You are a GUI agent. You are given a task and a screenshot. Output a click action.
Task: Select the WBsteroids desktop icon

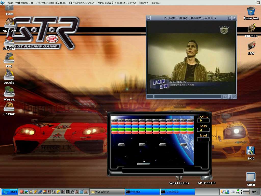(x=179, y=181)
